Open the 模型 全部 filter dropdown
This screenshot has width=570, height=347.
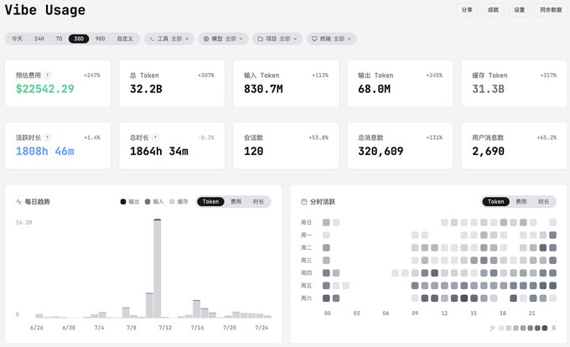point(223,39)
